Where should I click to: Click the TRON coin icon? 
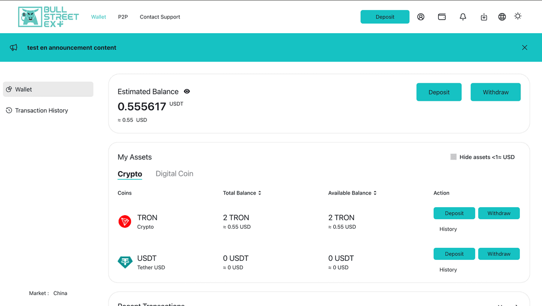coord(124,221)
